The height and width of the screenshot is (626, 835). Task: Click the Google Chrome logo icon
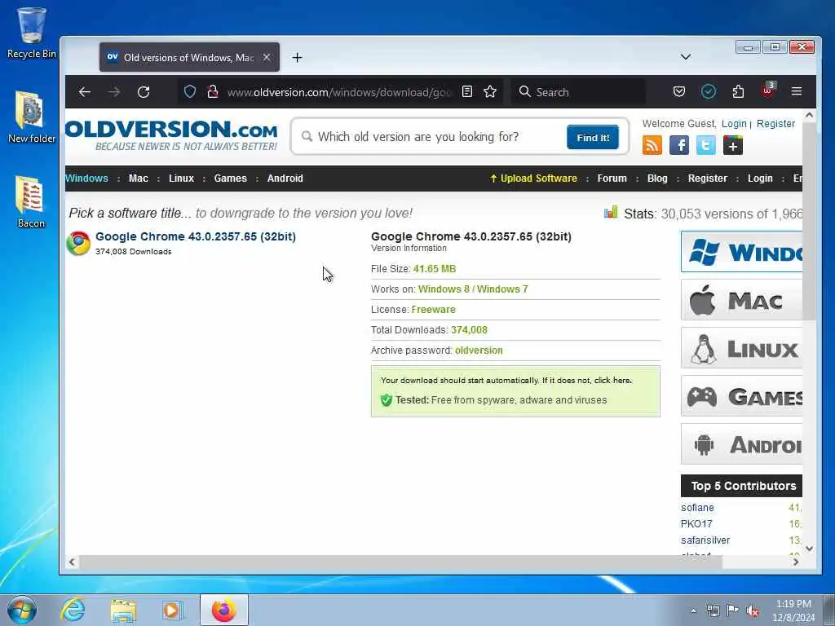[x=78, y=243]
